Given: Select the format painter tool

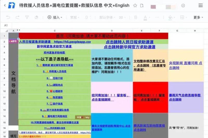Looking at the screenshot, I should [x=27, y=17].
